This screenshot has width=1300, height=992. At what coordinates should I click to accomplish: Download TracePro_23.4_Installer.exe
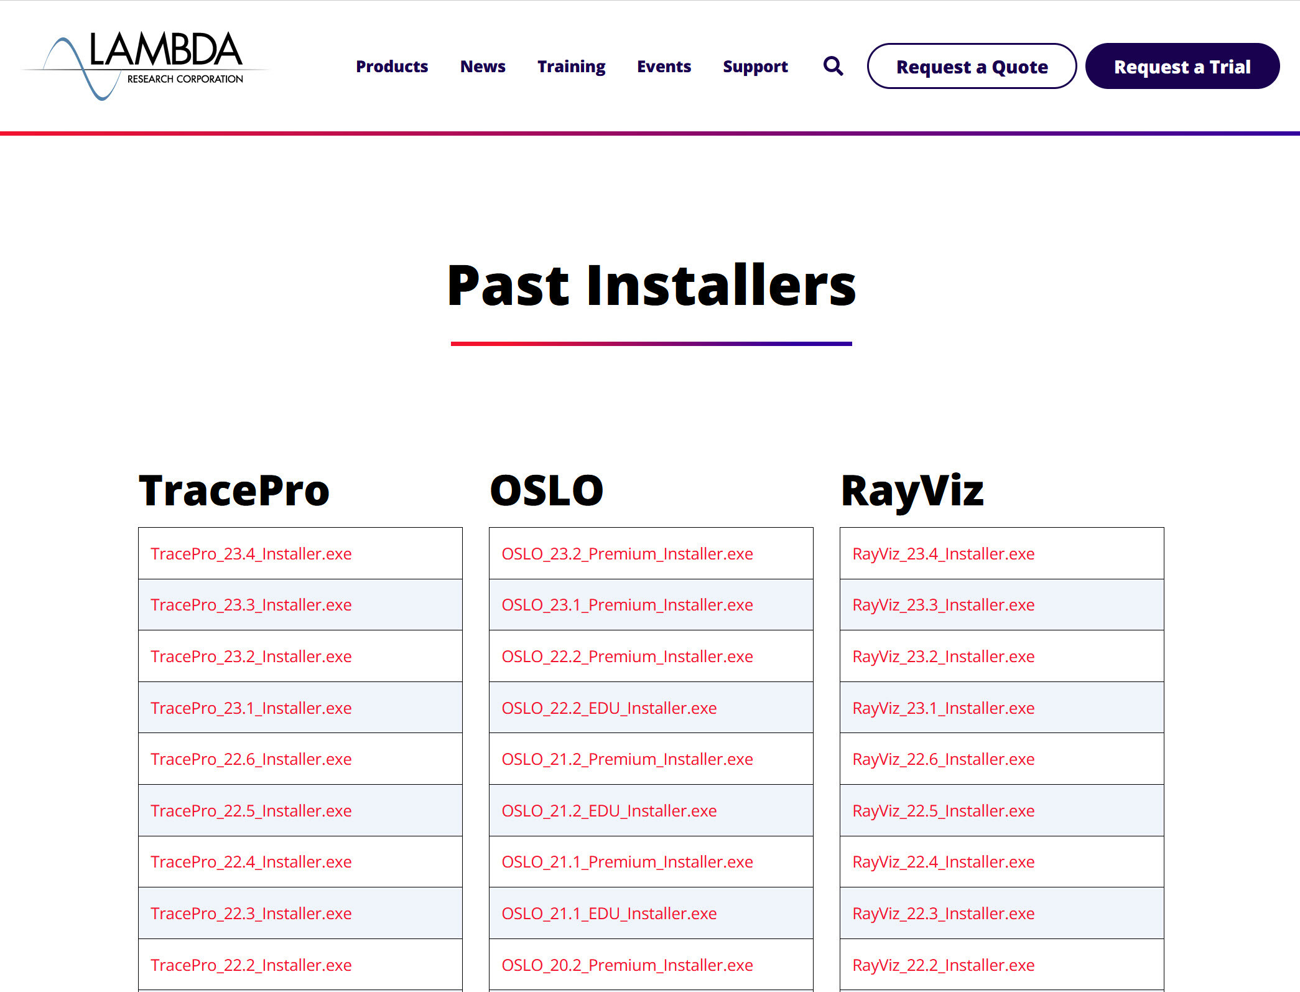click(252, 552)
